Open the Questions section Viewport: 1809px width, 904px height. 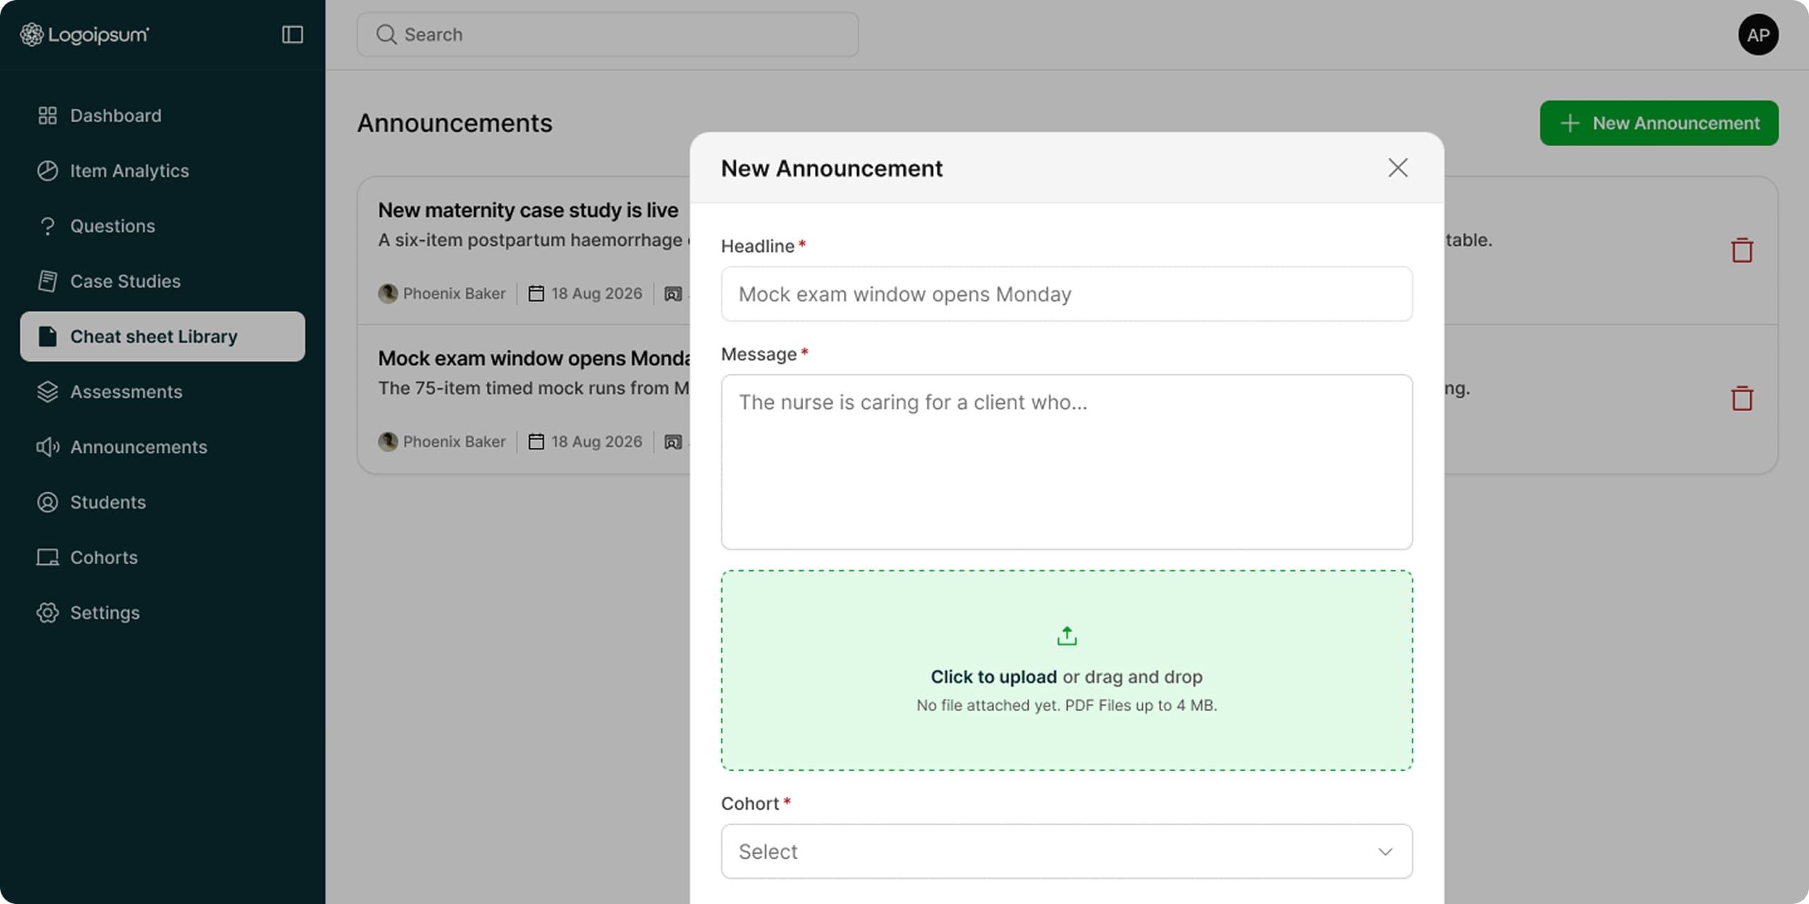point(163,226)
